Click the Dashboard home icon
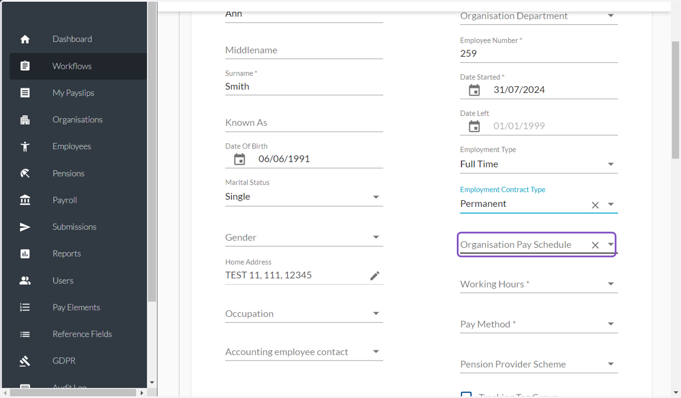681x398 pixels. [x=25, y=39]
